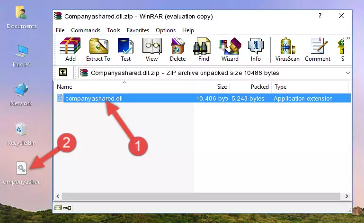Click the drive icon in status bar
The height and width of the screenshot is (223, 364).
tap(58, 208)
